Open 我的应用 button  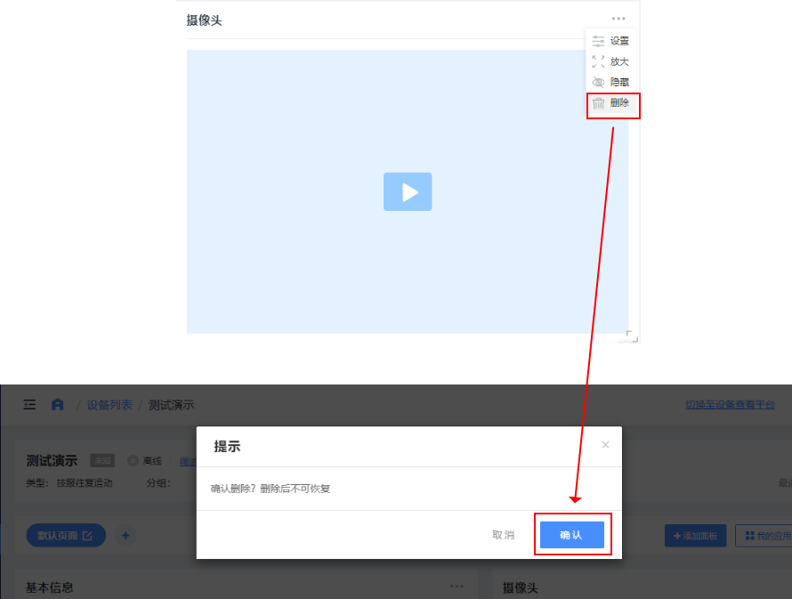764,536
